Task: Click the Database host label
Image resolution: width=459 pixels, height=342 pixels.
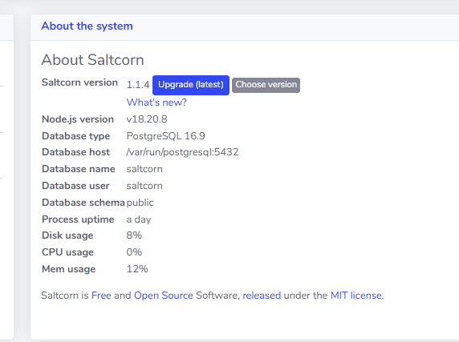Action: 75,152
